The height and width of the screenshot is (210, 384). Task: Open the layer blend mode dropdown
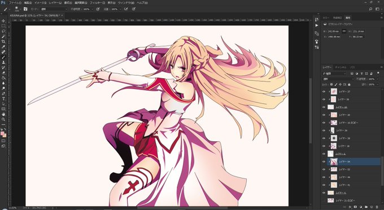click(x=338, y=79)
